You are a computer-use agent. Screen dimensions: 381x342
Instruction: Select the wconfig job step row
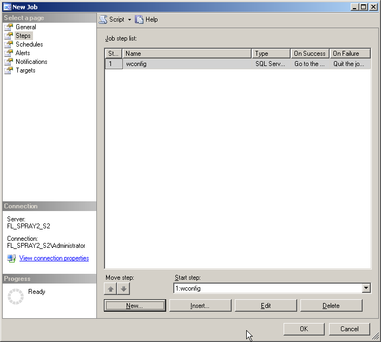point(187,64)
